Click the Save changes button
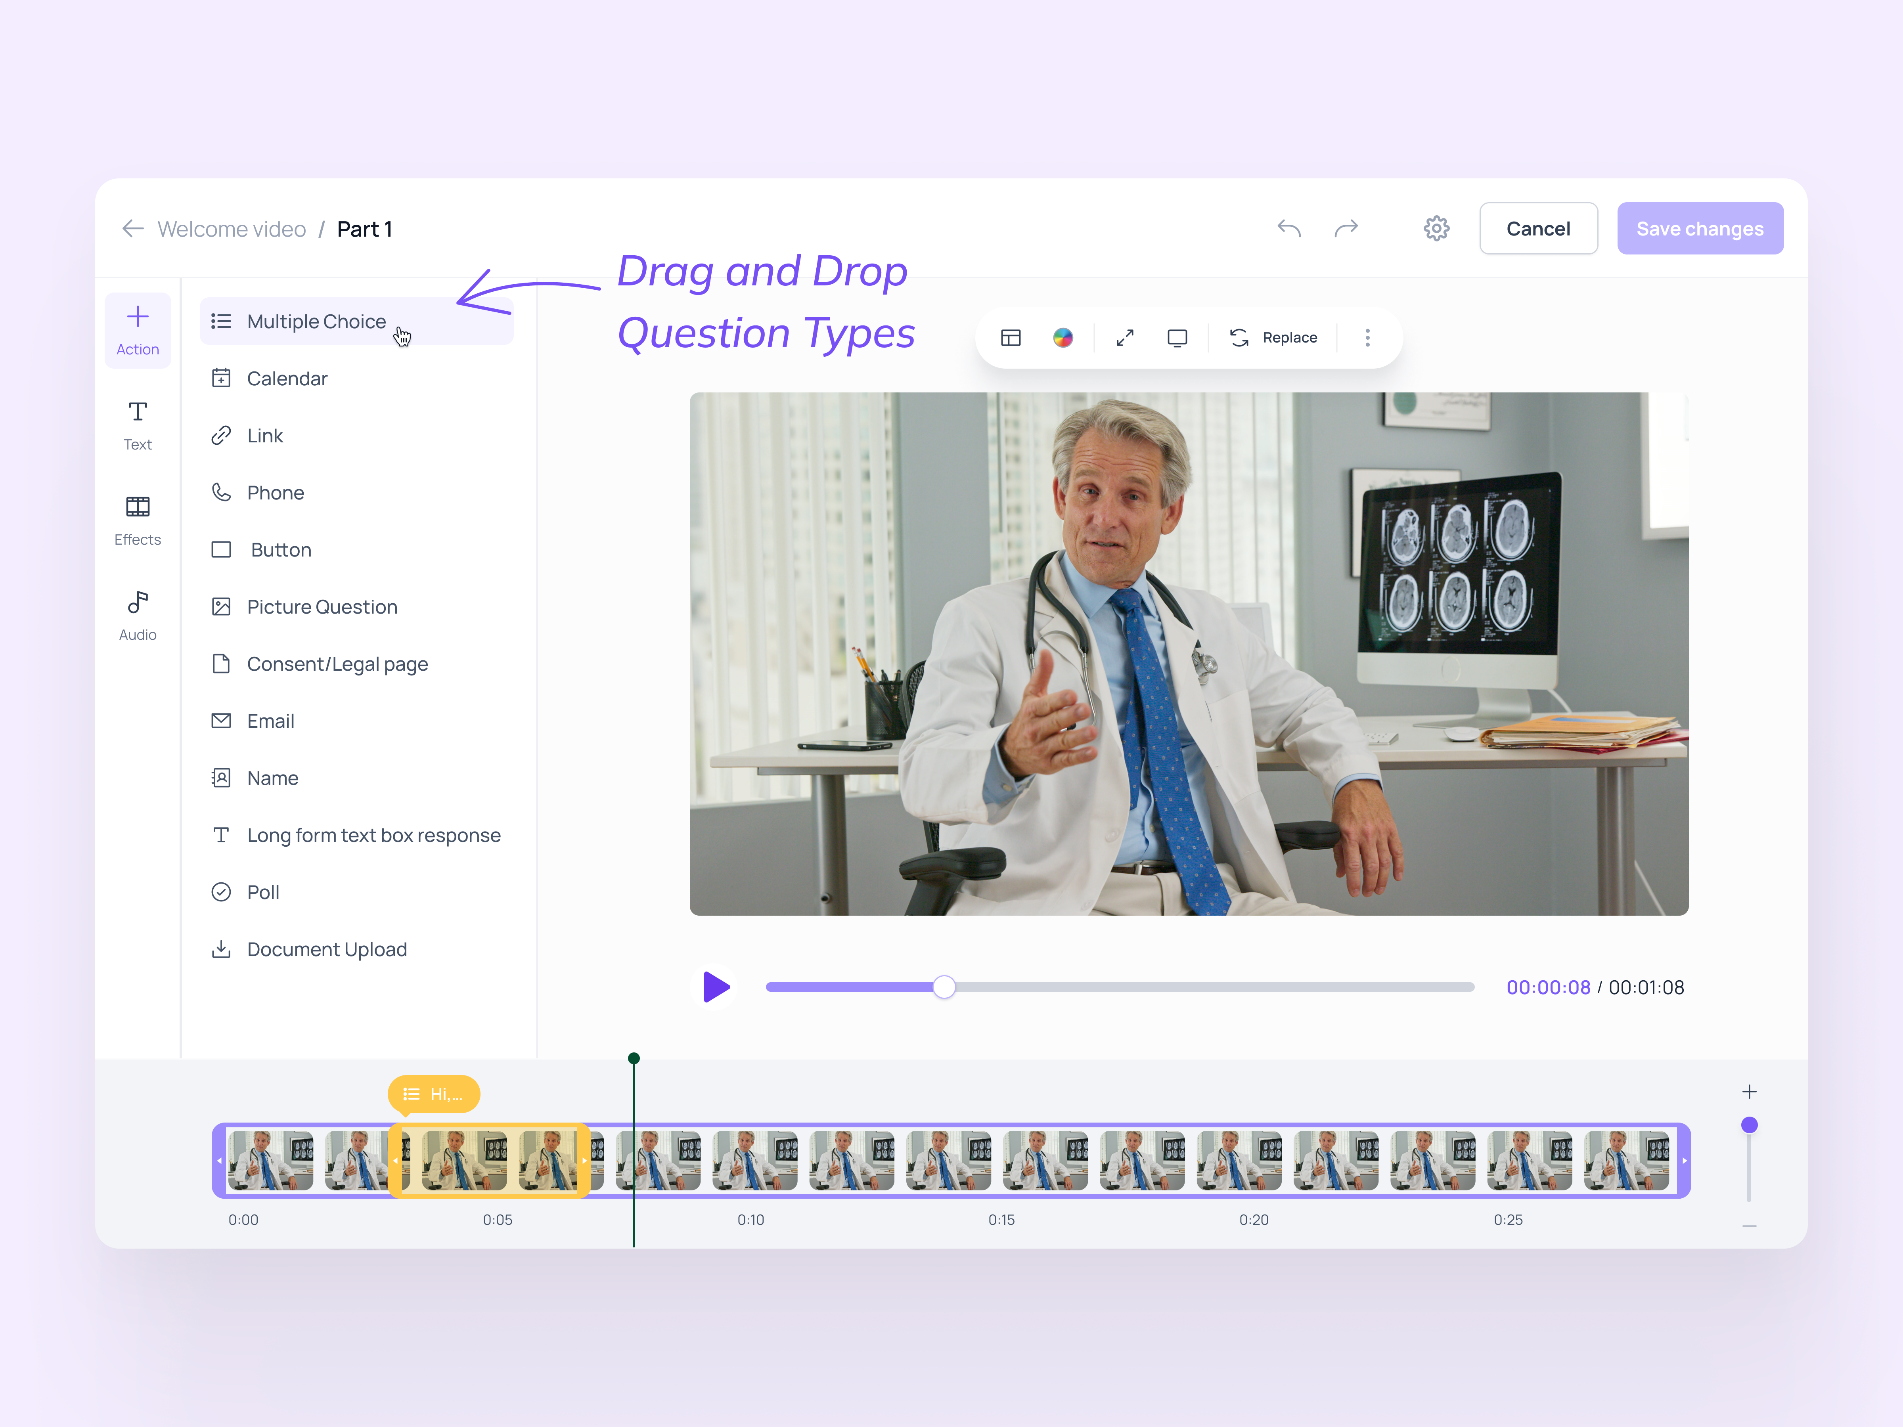 click(1699, 229)
